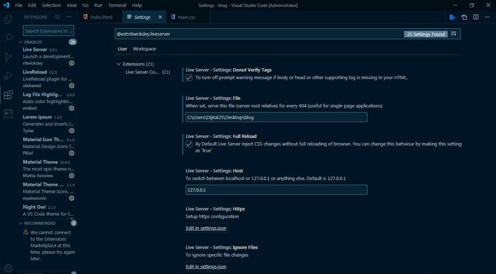Screen dimensions: 496x274
Task: Select the Workspace settings tab
Action: (144, 49)
